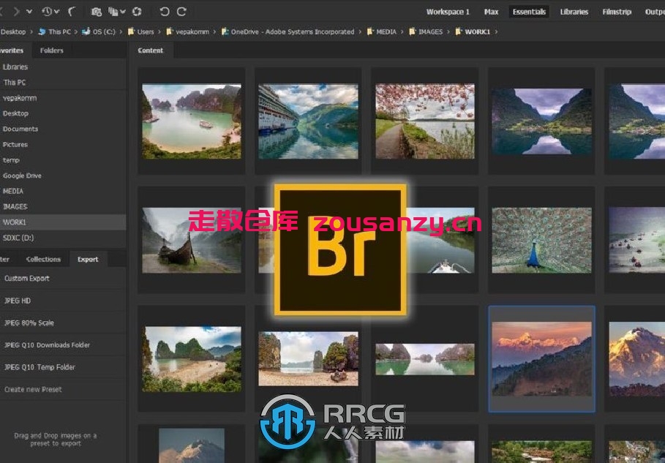The image size is (665, 463).
Task: Select WORK1 in the Favorites list
Action: (x=63, y=222)
